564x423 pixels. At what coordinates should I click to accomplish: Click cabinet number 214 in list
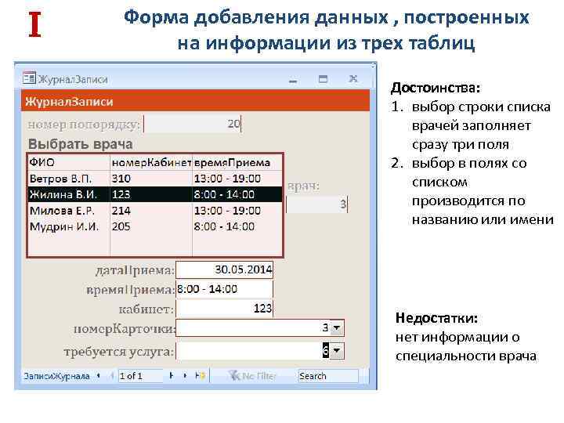[x=121, y=211]
